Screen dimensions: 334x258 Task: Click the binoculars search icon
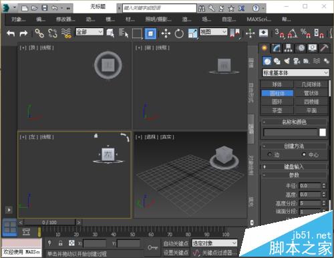point(202,9)
